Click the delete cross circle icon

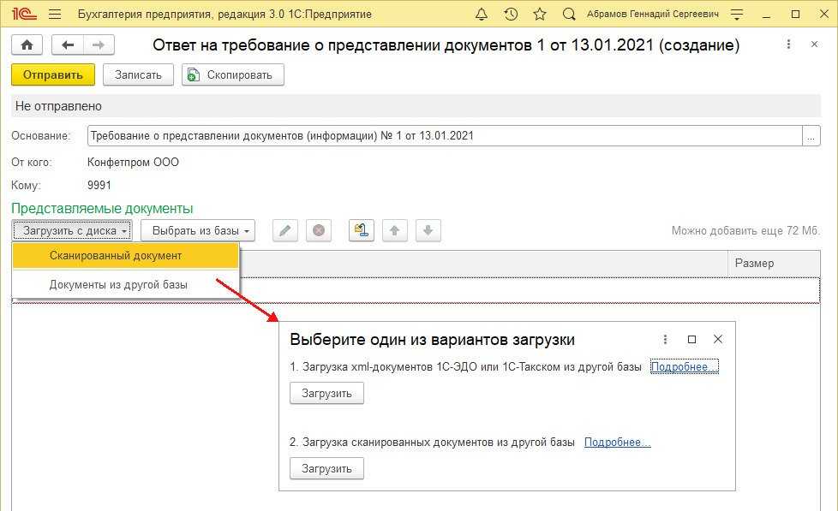point(318,230)
